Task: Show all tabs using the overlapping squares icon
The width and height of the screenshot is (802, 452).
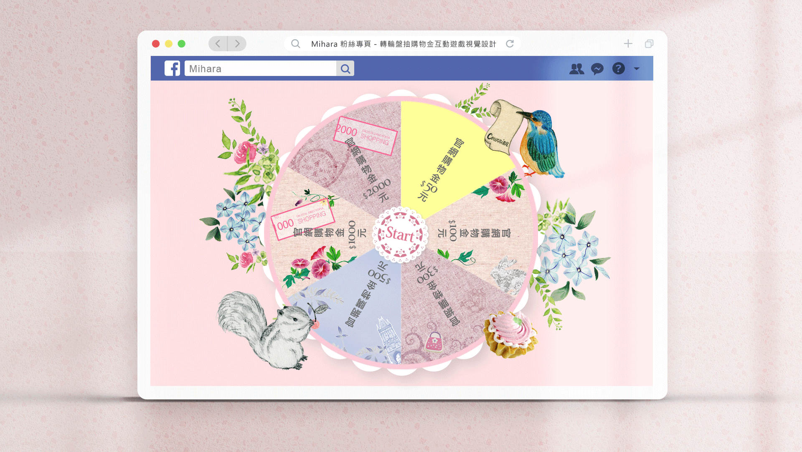Action: coord(649,43)
